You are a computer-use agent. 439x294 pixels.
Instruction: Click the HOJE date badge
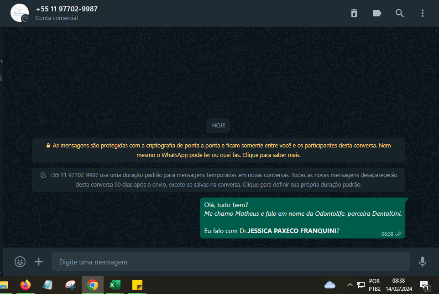pyautogui.click(x=219, y=126)
